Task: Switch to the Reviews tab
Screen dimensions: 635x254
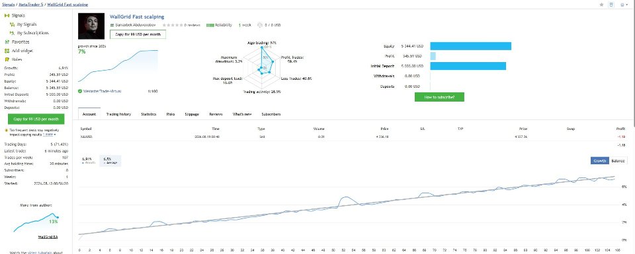Action: tap(216, 114)
